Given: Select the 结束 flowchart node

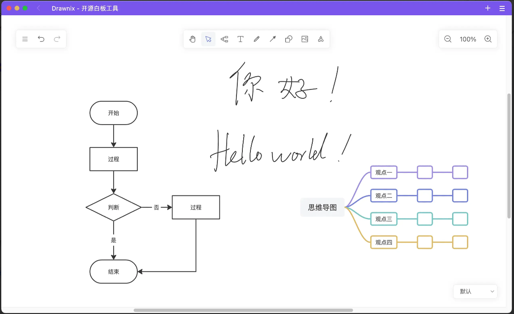Looking at the screenshot, I should [114, 272].
